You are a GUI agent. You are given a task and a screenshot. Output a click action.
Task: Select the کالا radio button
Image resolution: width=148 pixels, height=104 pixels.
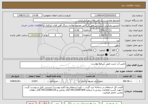(x=117, y=50)
